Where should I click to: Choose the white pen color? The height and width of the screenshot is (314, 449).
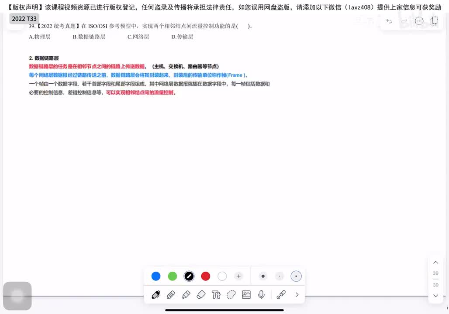[x=222, y=276]
